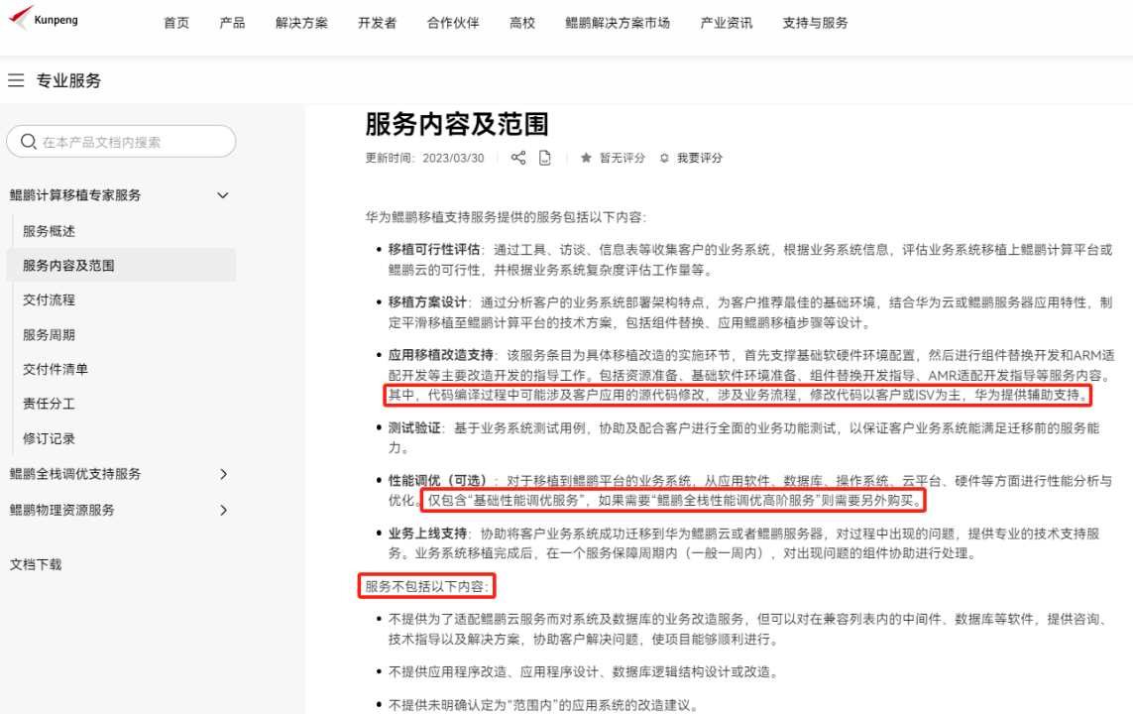Open 开发者 navigation menu
1133x714 pixels.
378,23
